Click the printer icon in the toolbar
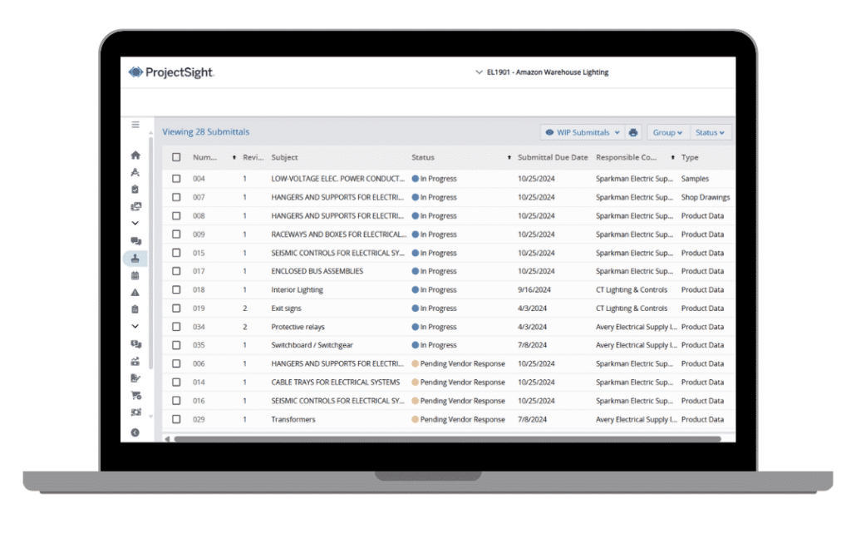Screen dimensions: 856x553 point(633,132)
